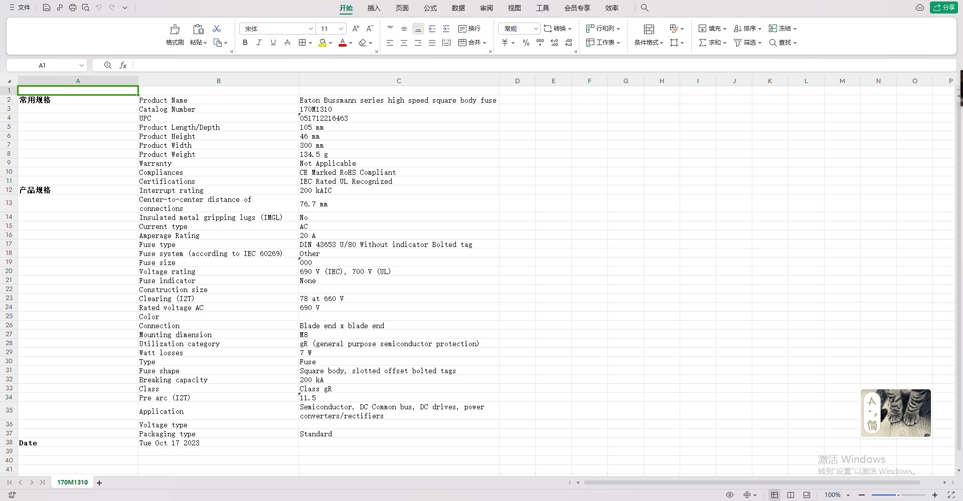The image size is (963, 501).
Task: Switch to the 插入 insert tab
Action: pos(374,8)
